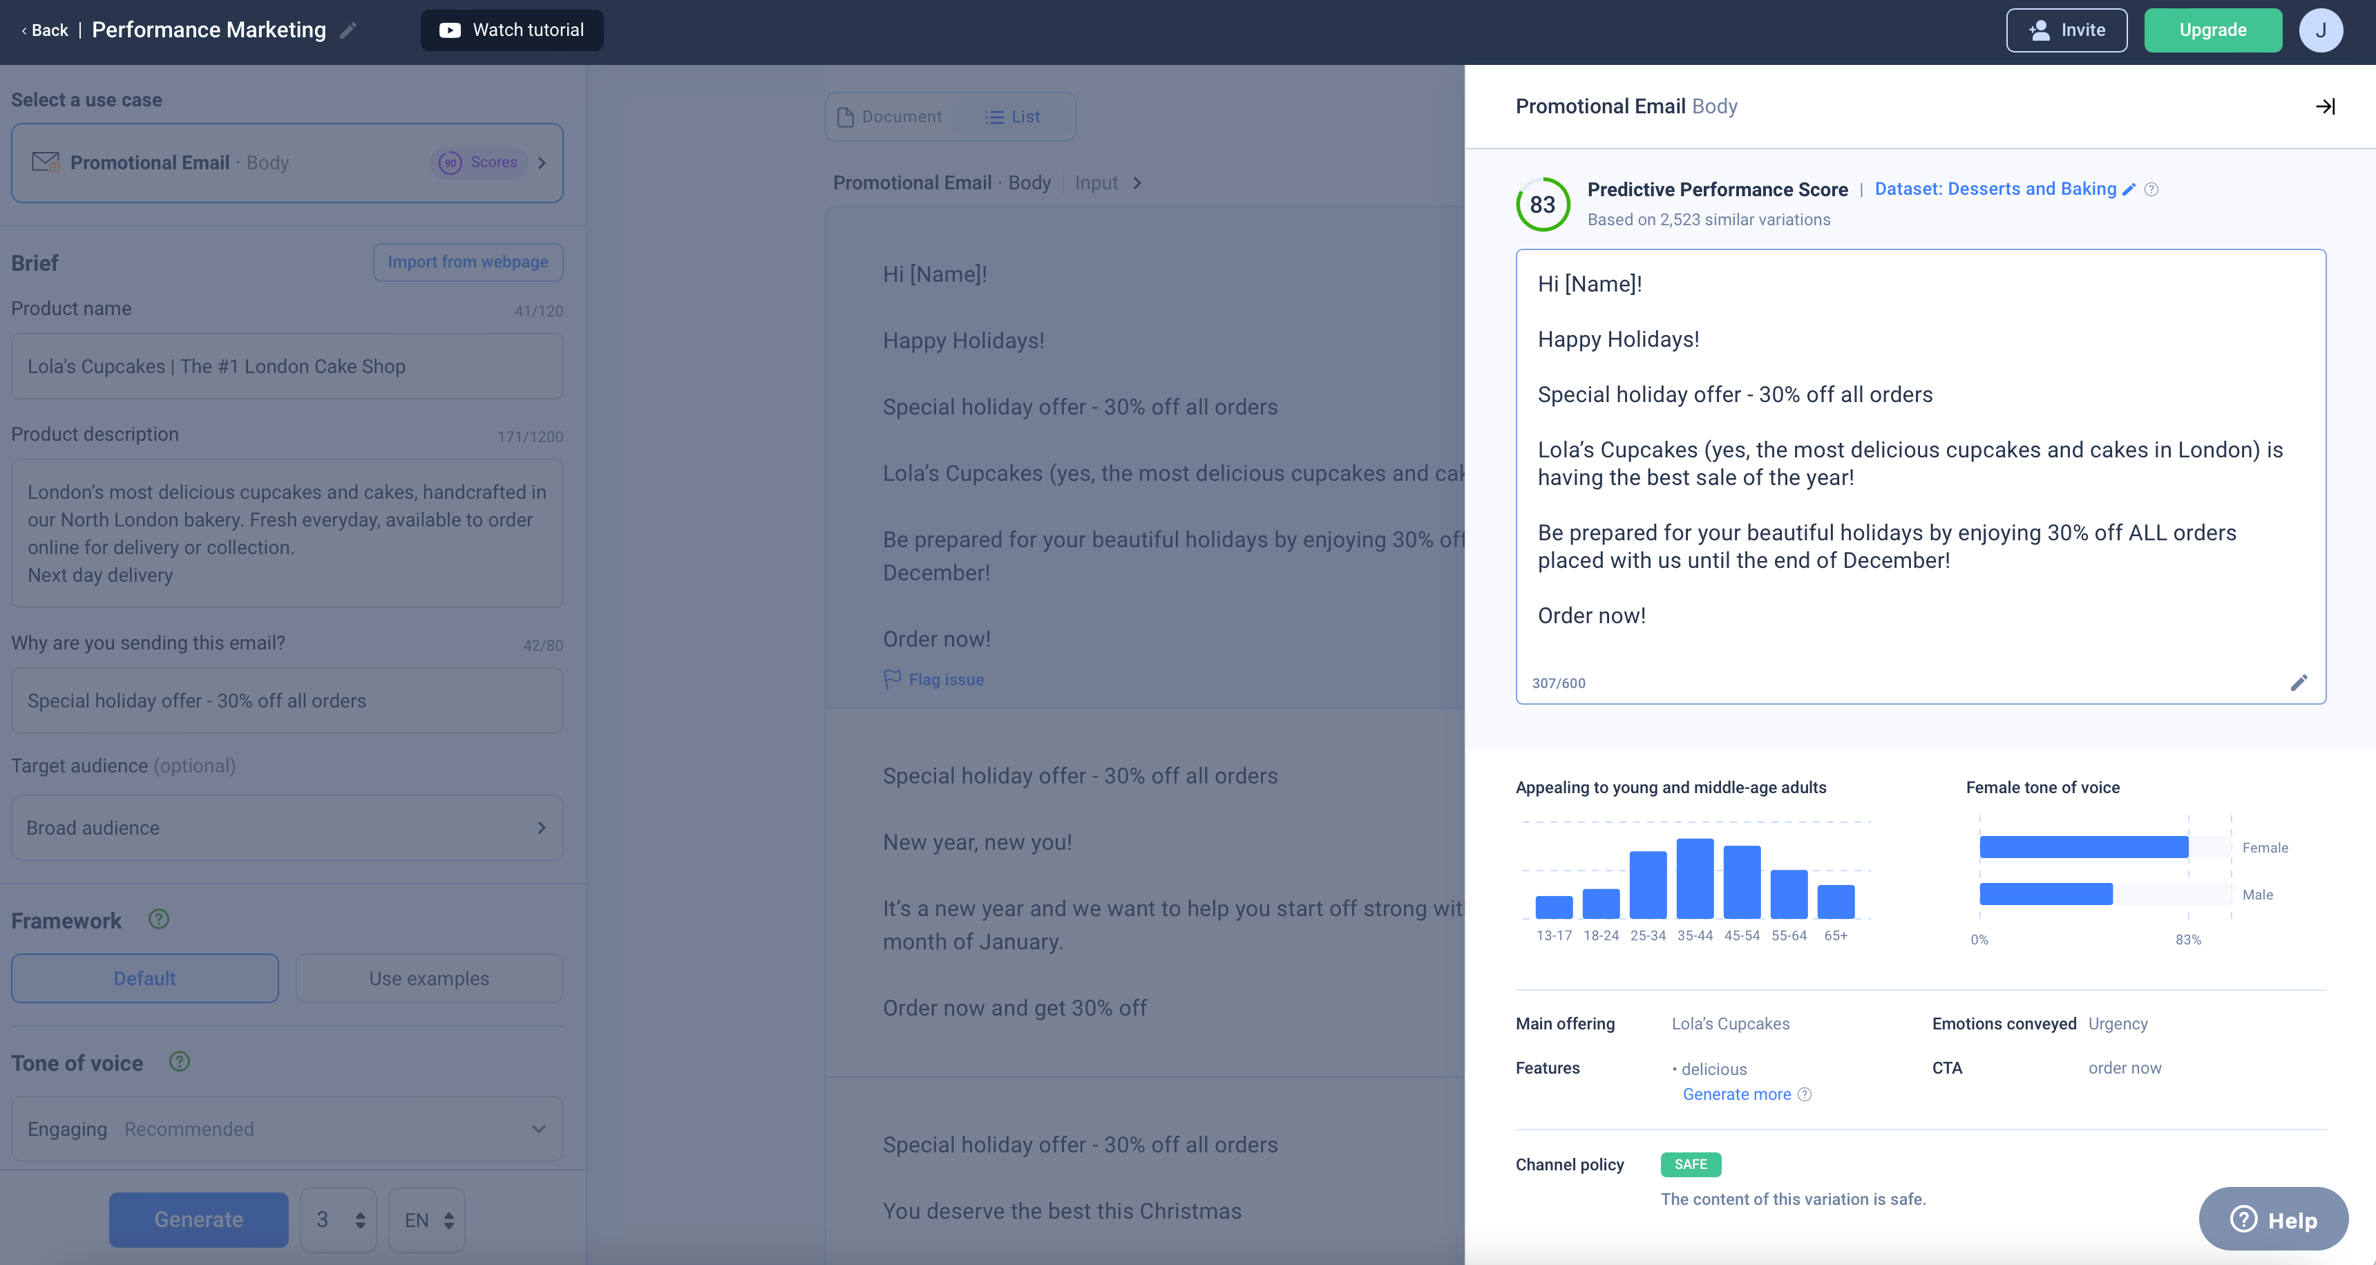
Task: Open the Framework help tooltip
Action: 158,920
